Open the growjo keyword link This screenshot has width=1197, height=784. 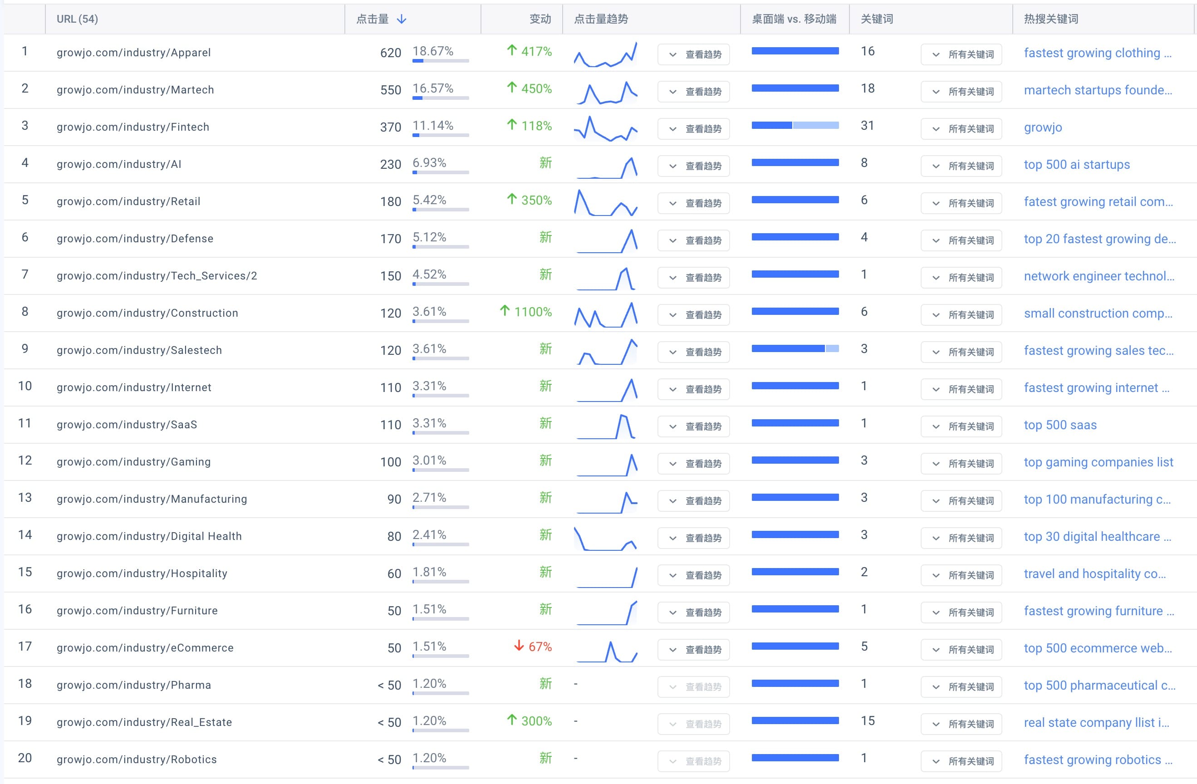click(1043, 127)
